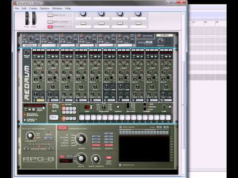Open the Window menu
Viewport: 238px width, 178px height.
pyautogui.click(x=57, y=8)
